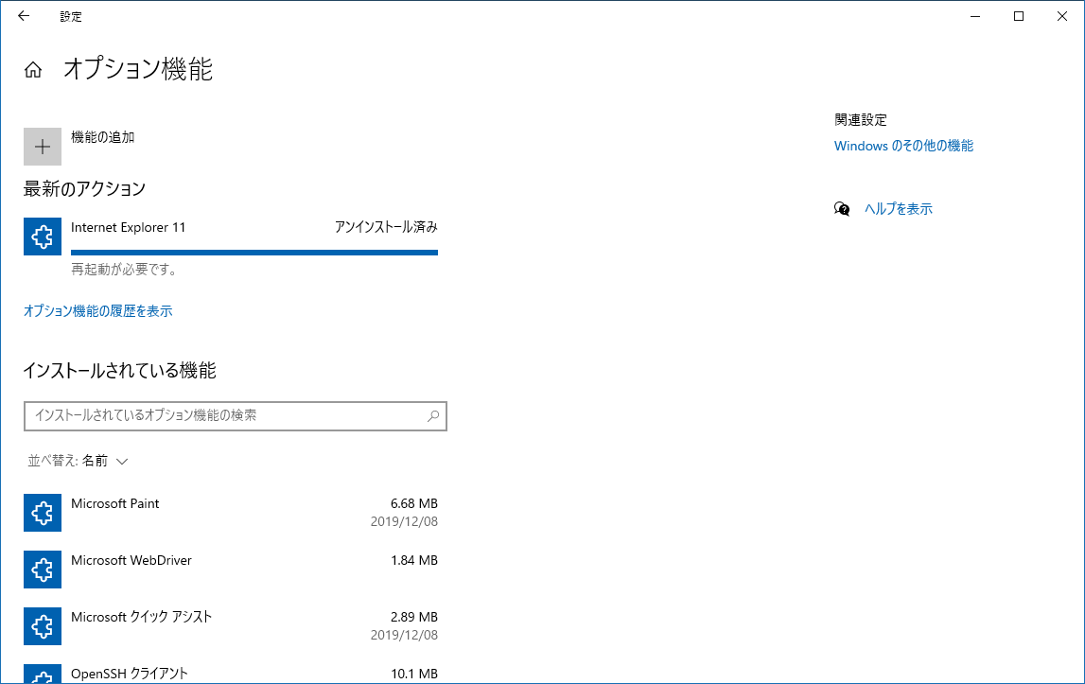Open オプション機能の履歴を表示 link
Viewport: 1085px width, 684px height.
(x=98, y=311)
